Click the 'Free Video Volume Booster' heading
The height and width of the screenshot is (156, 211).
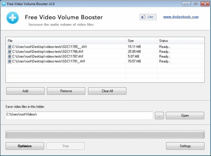pyautogui.click(x=64, y=17)
